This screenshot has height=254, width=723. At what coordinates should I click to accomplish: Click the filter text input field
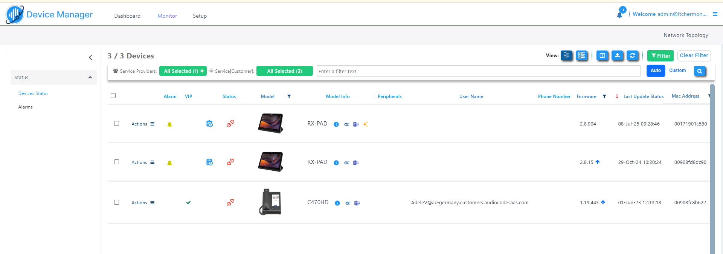pos(478,71)
